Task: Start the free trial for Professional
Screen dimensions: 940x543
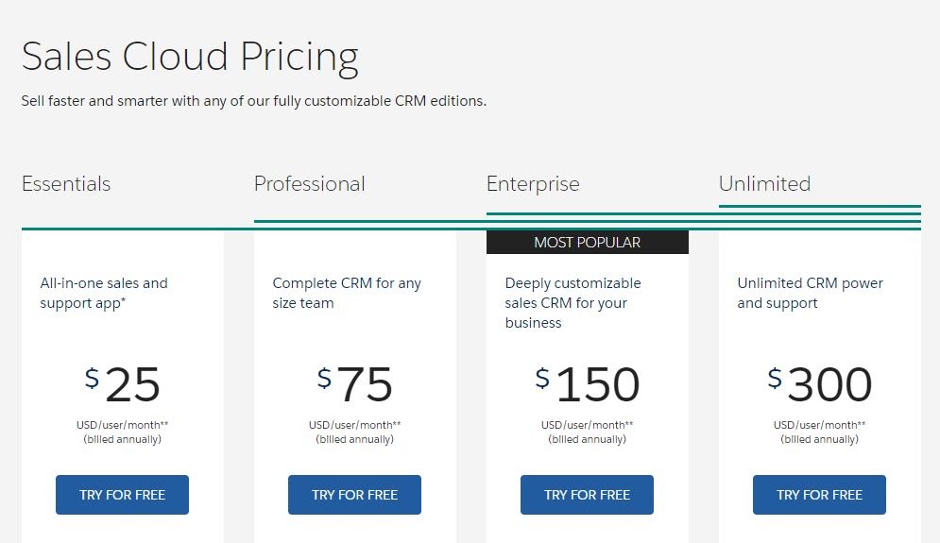Action: pos(354,495)
